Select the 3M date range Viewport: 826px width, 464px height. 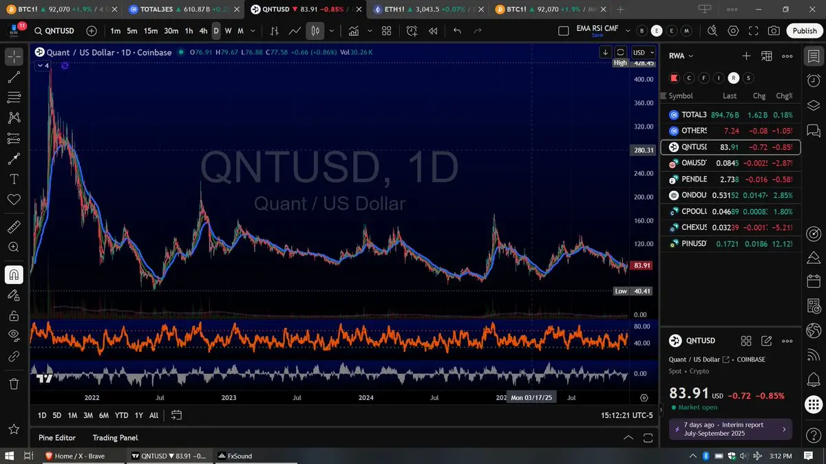pos(88,415)
